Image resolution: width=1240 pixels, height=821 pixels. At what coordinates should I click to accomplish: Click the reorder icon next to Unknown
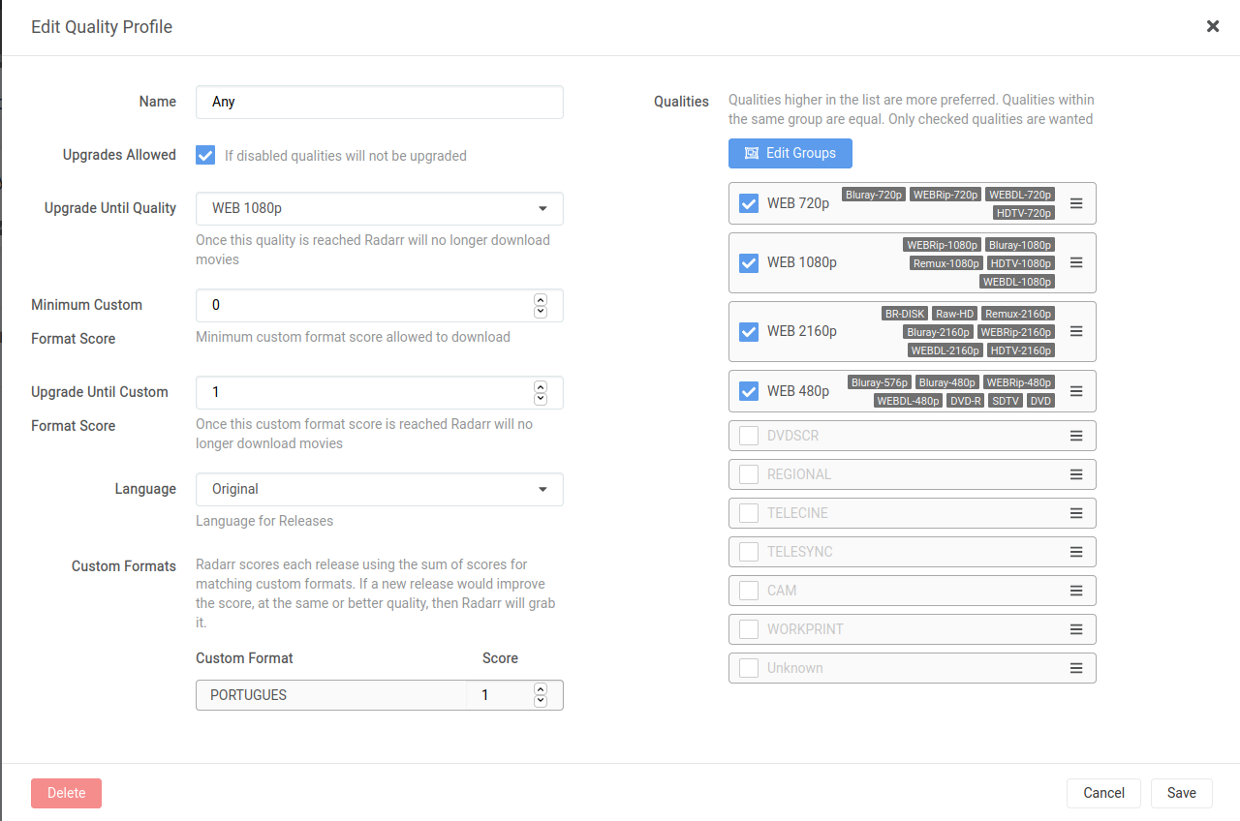(x=1075, y=667)
